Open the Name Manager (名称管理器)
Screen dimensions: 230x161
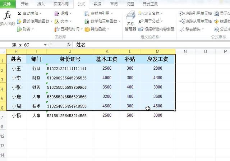(130, 21)
